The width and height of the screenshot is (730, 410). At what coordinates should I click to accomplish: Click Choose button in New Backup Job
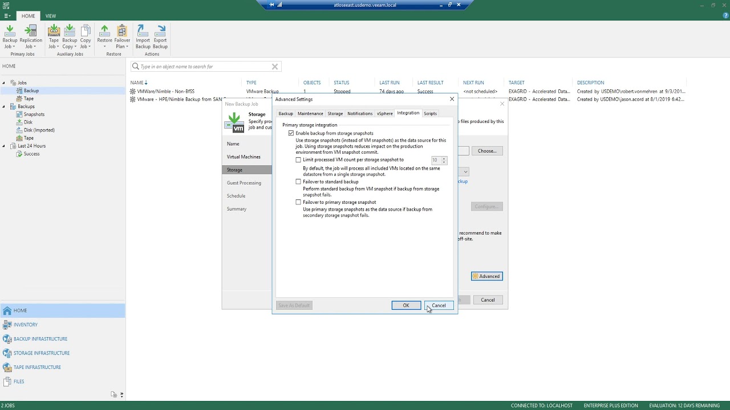[487, 151]
